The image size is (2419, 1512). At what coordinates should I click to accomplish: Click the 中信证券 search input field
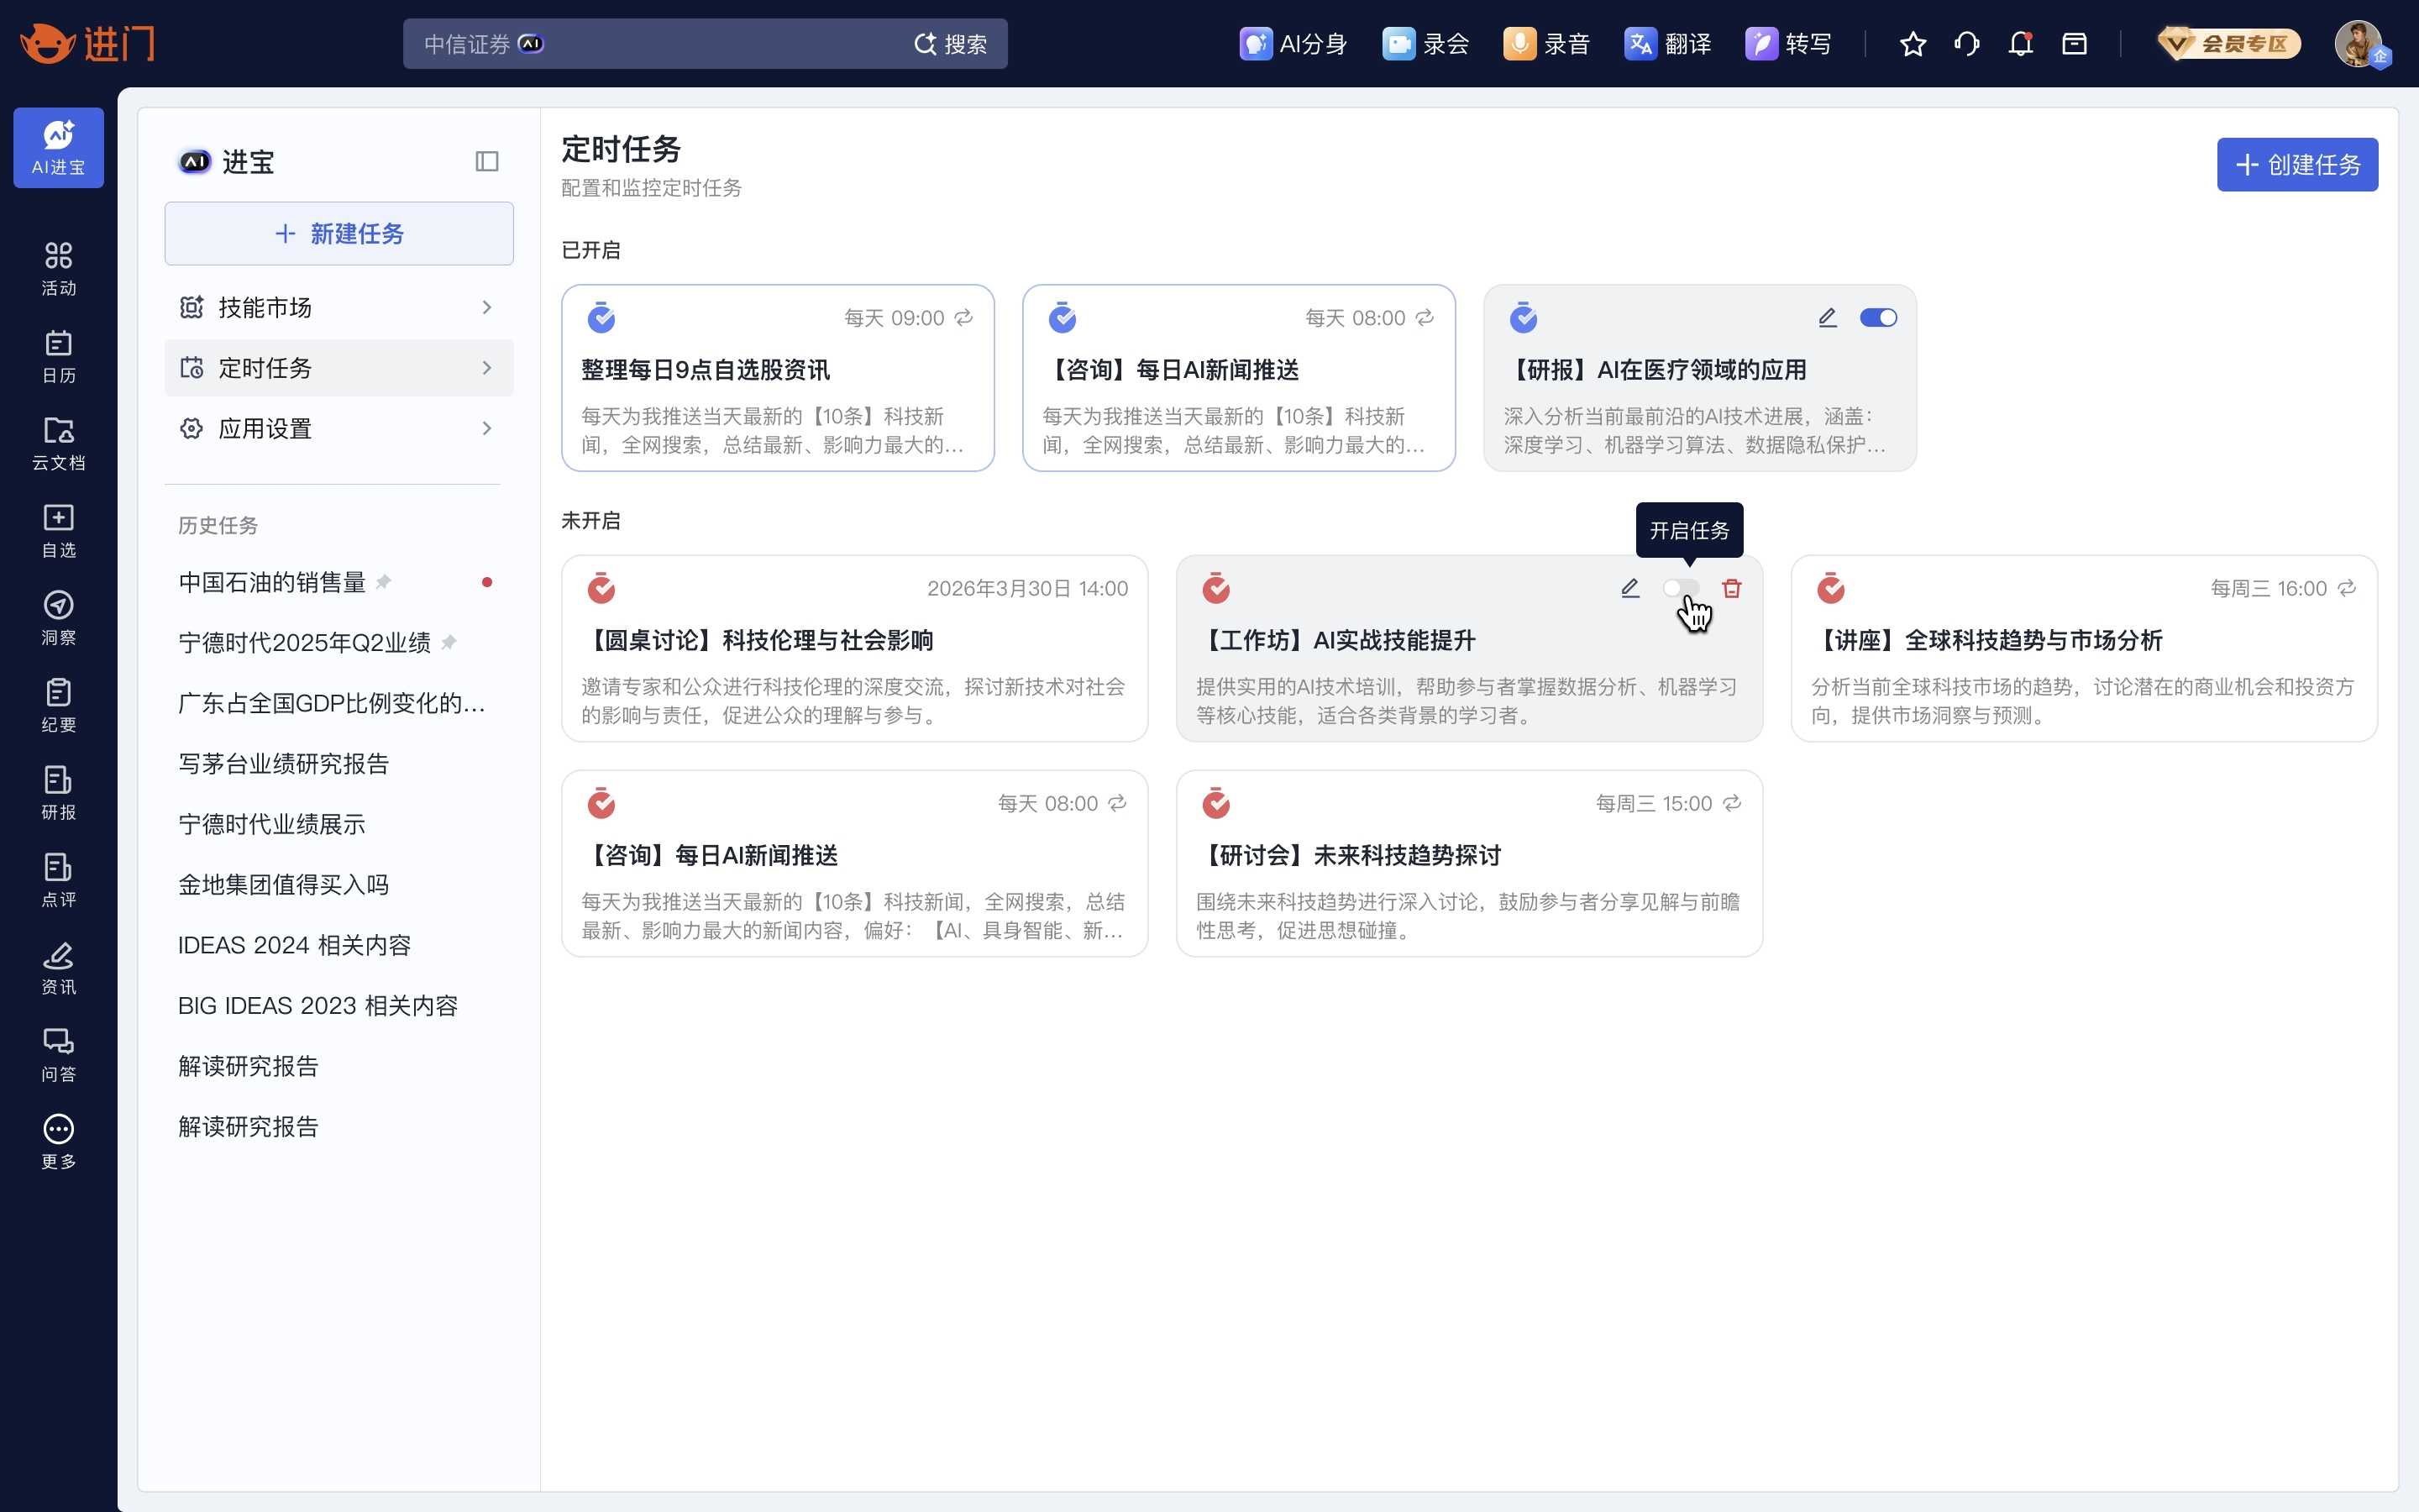pos(659,44)
